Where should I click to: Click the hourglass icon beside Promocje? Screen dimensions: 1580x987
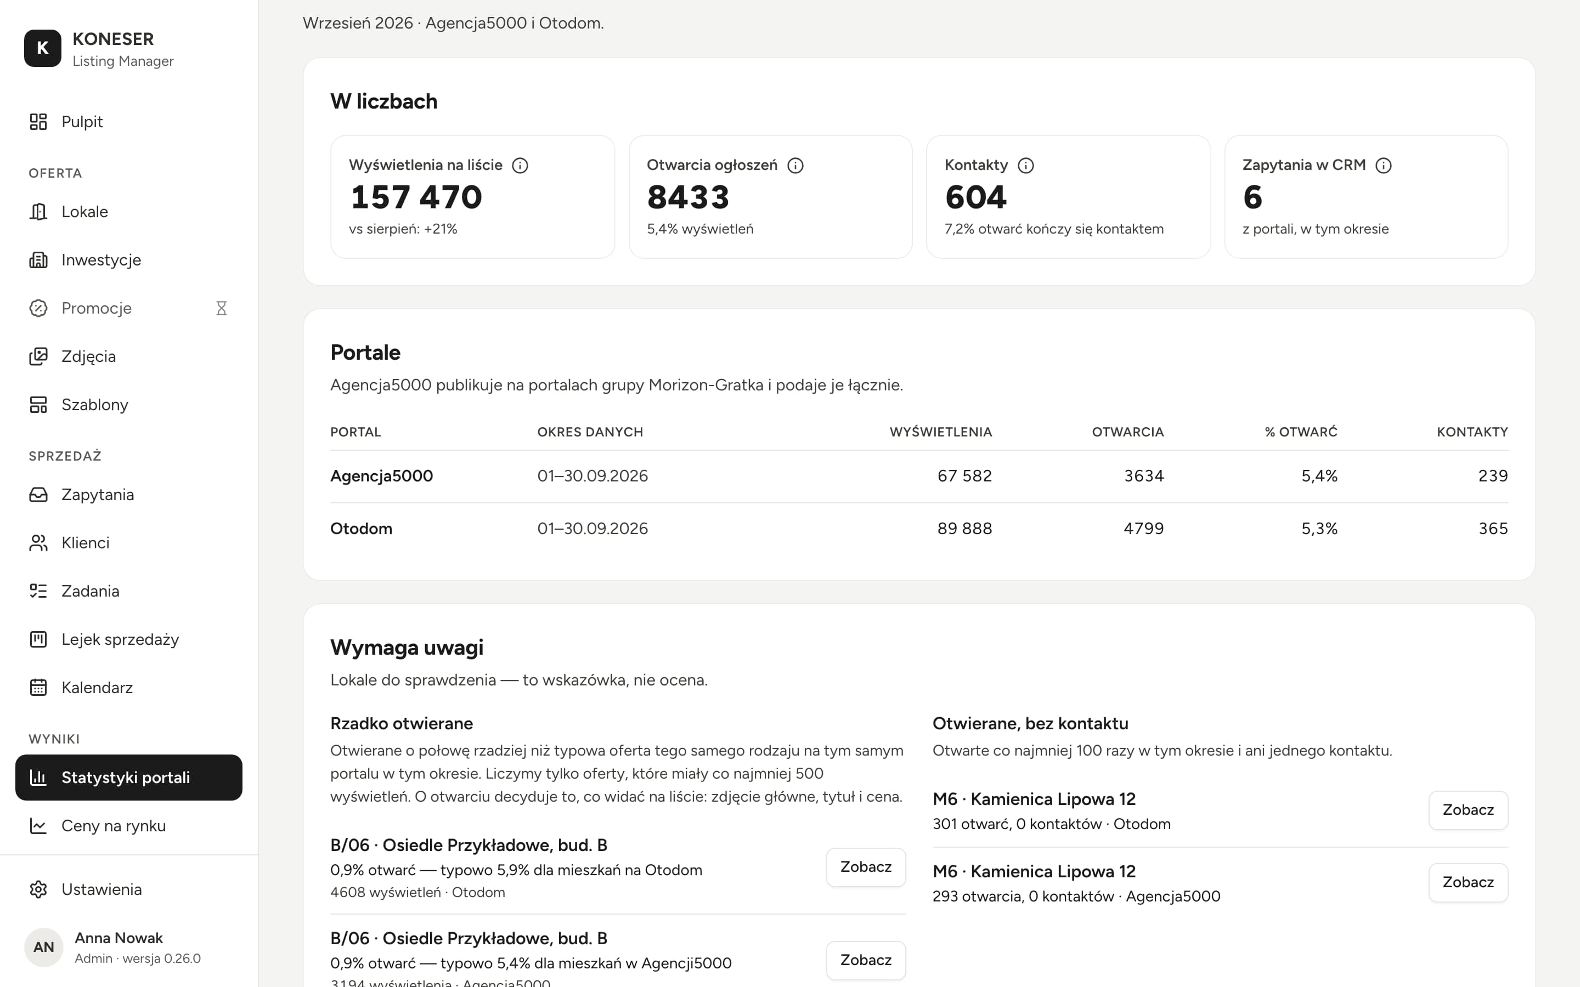pos(221,308)
